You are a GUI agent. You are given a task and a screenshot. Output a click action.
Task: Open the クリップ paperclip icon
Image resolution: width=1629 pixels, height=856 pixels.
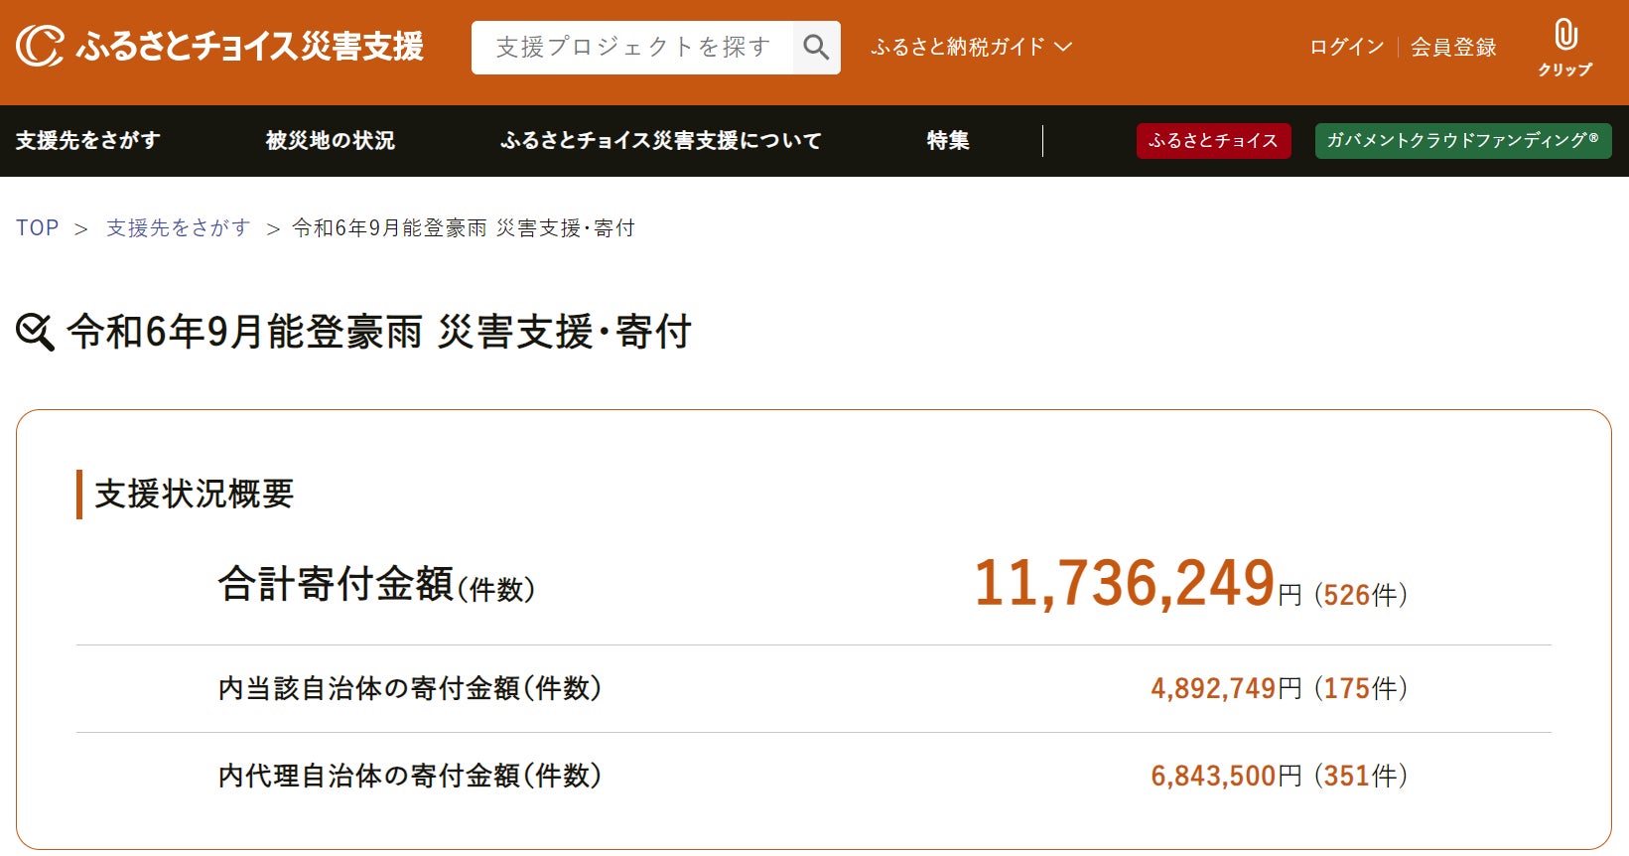[1564, 38]
